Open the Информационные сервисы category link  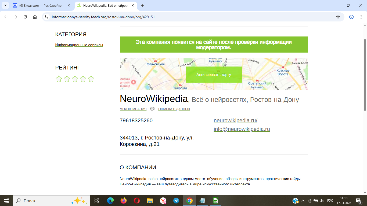coord(79,45)
